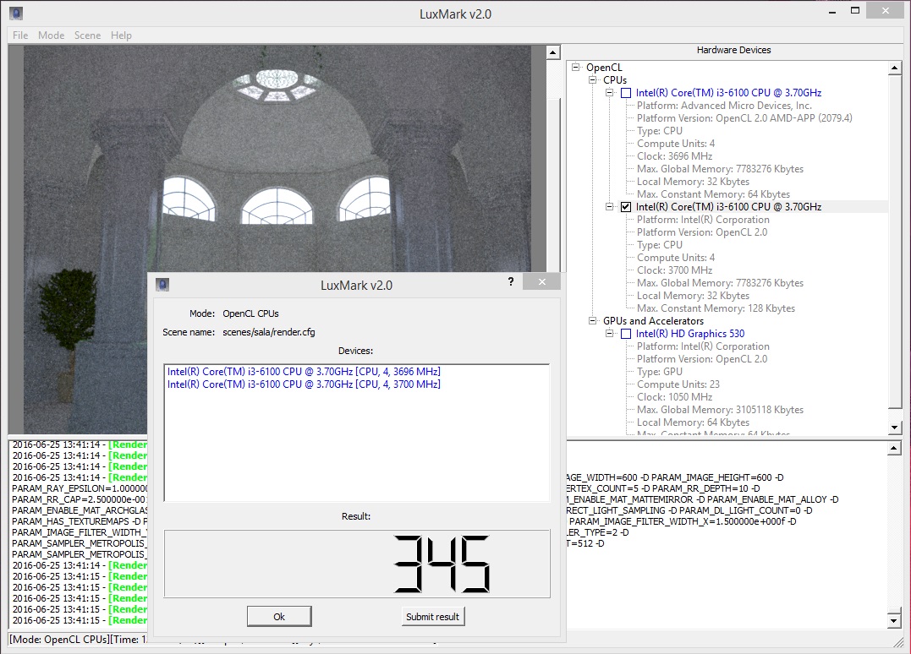Click 'Compute Units: 23' tree row
Viewport: 911px width, 654px height.
pos(678,384)
